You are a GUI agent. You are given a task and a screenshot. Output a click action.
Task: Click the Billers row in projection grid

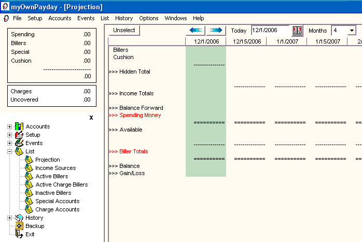click(x=120, y=50)
